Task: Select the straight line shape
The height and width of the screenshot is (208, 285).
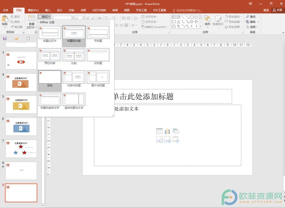Action: tap(183, 17)
